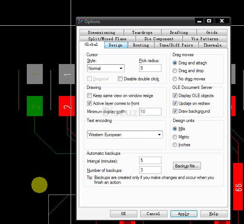Open Tune/Diff Pairs tab
The width and height of the screenshot is (244, 224).
click(x=176, y=45)
